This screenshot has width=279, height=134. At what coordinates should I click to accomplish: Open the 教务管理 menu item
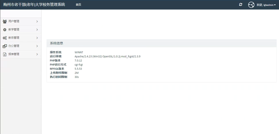21,38
